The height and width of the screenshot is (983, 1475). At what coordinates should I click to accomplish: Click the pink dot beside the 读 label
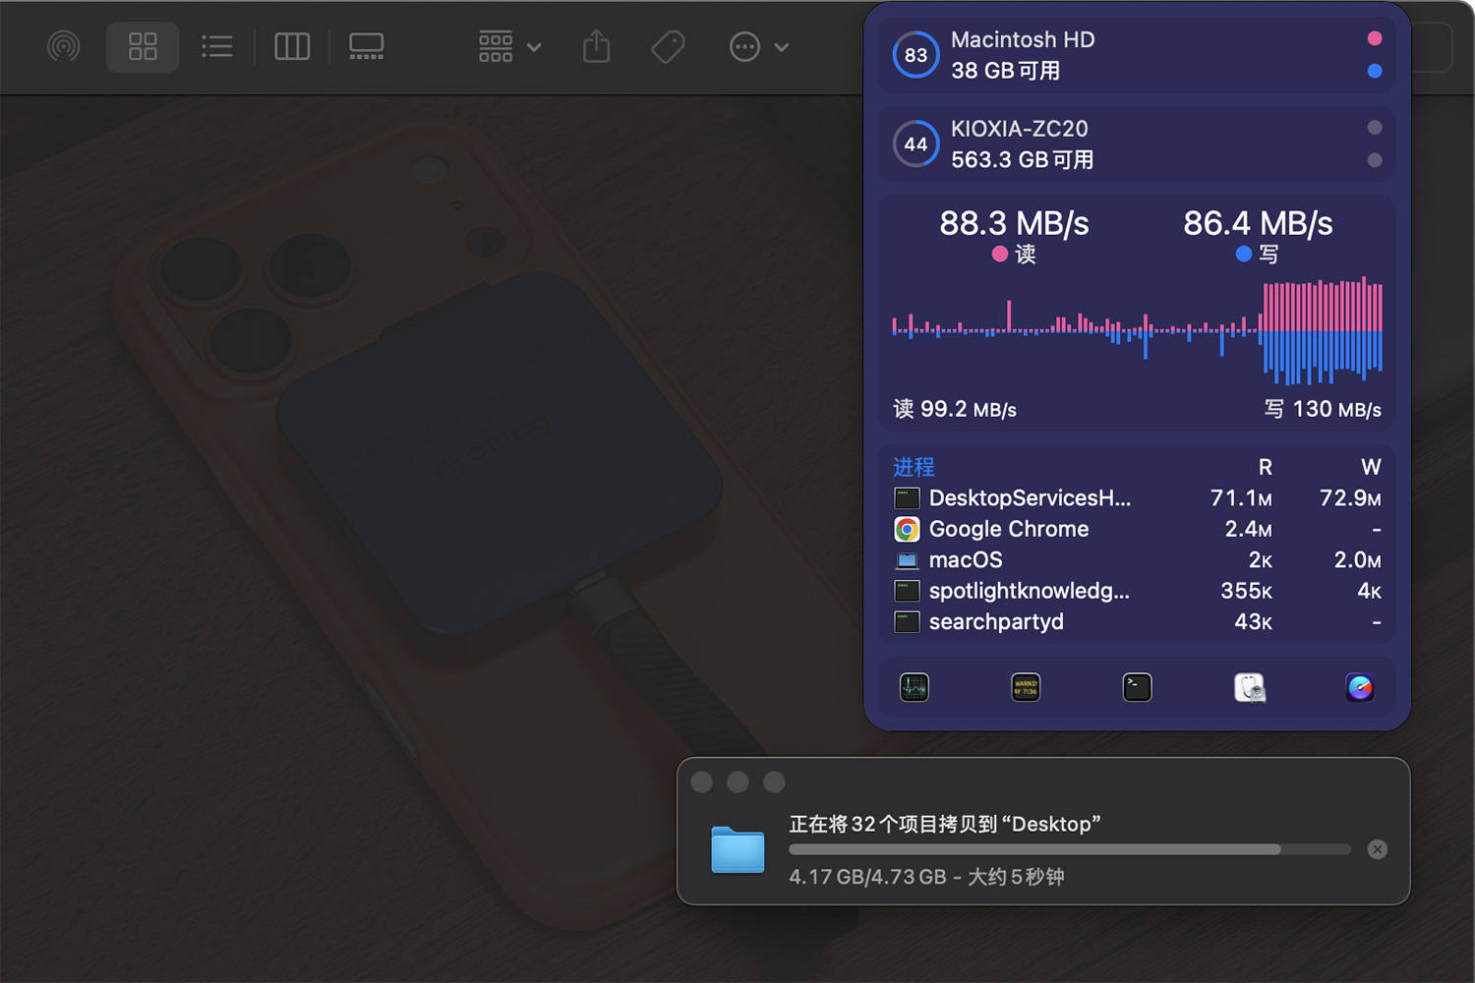(1000, 255)
